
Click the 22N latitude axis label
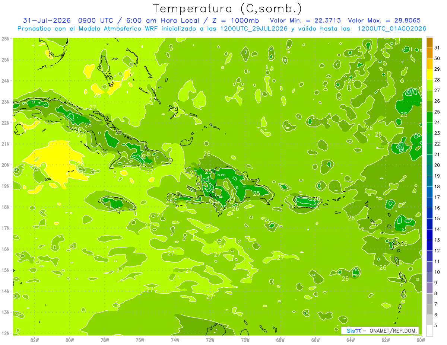click(x=6, y=123)
